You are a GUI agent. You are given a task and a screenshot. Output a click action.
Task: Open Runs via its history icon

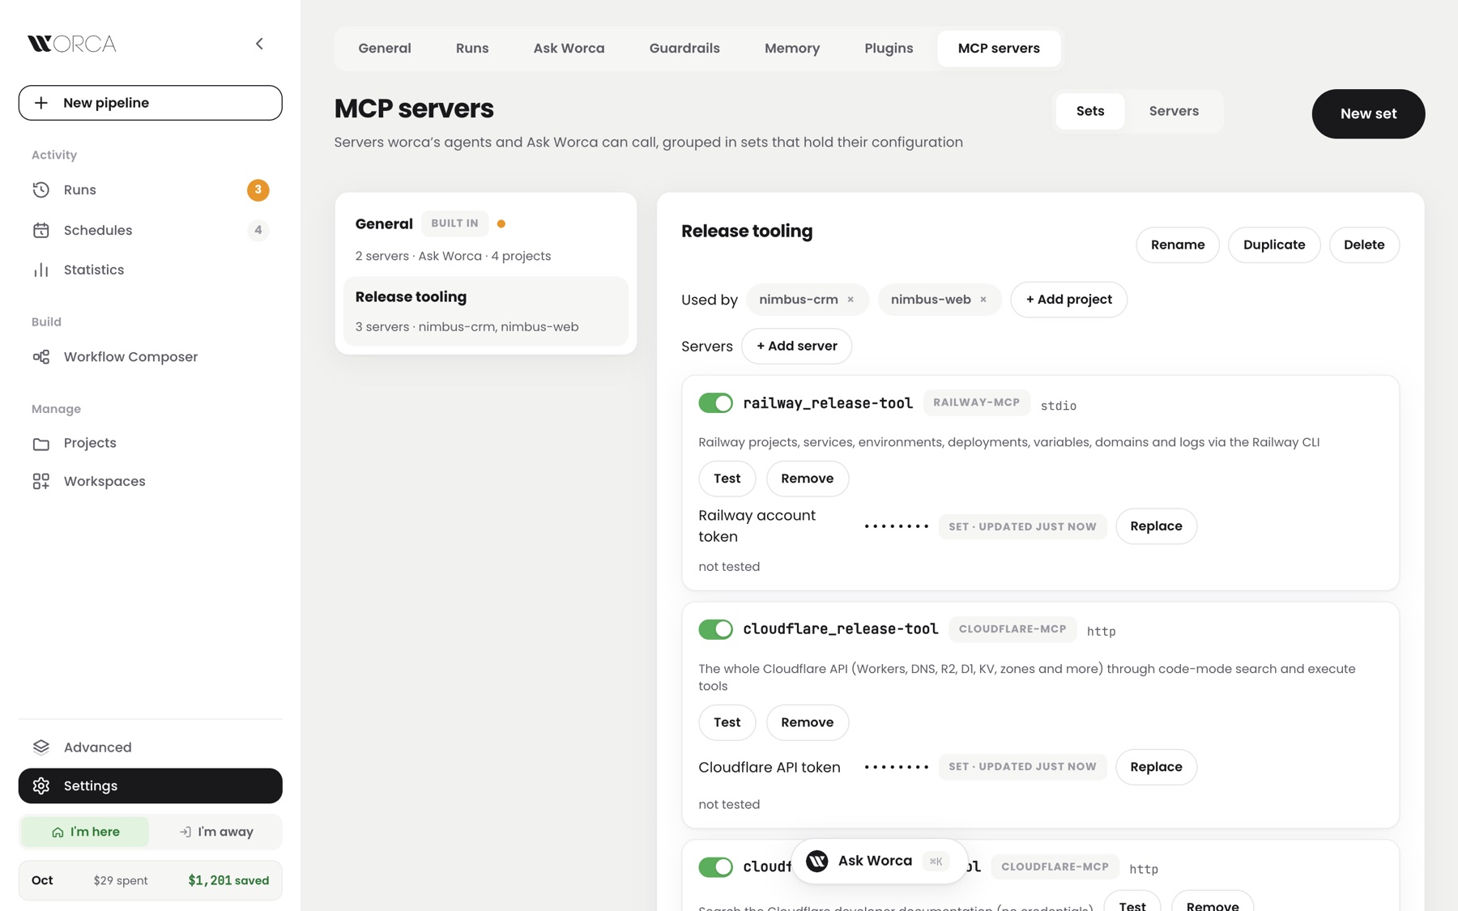click(x=41, y=189)
